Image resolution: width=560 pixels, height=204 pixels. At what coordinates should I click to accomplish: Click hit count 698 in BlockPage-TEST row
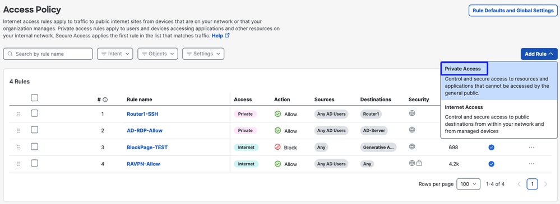(x=453, y=148)
